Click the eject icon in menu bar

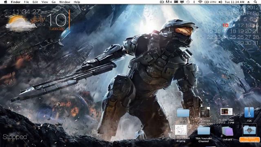point(248,2)
